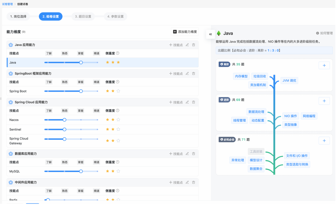Add 技能点 to Java 应用能力
The image size is (336, 207).
(176, 45)
